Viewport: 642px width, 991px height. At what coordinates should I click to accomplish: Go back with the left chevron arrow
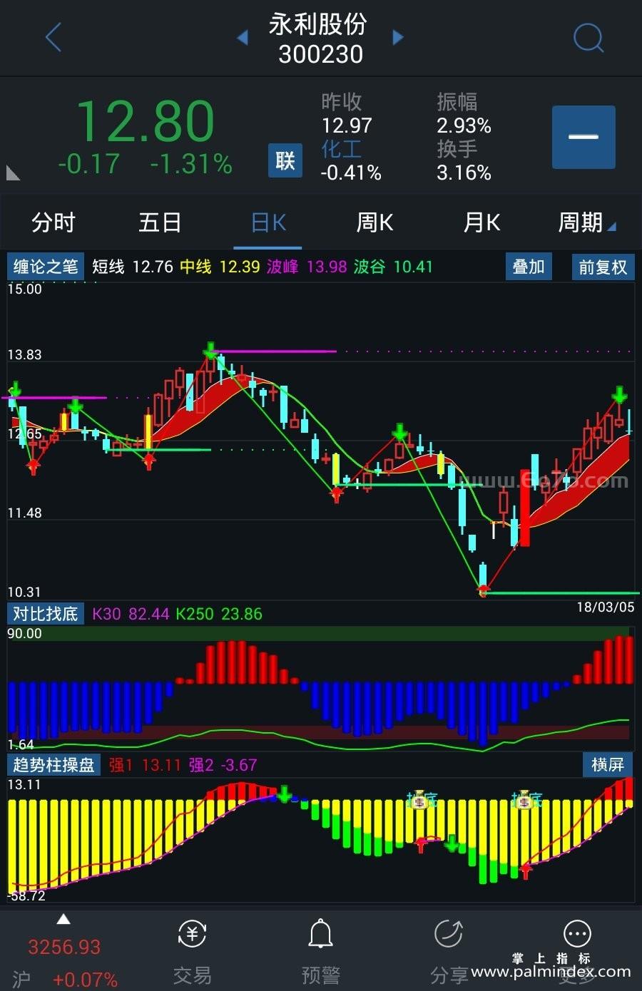pos(53,37)
